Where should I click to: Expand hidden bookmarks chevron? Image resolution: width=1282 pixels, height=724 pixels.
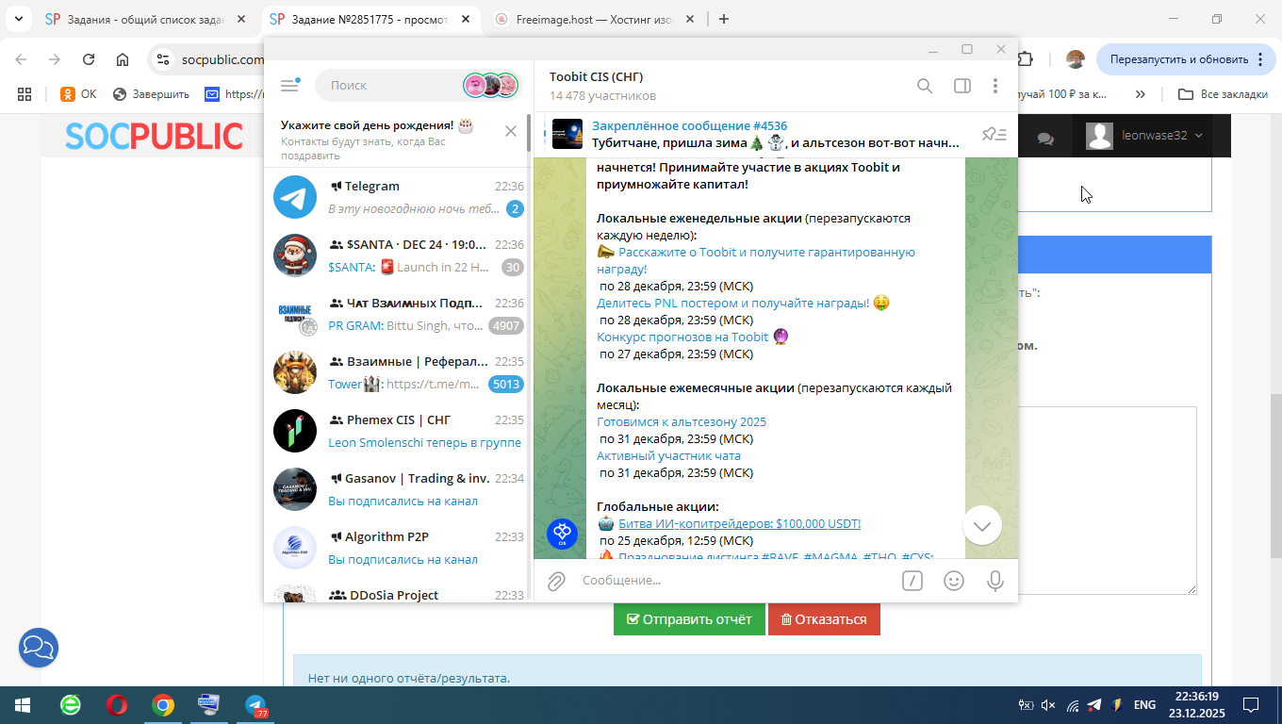coord(1141,94)
